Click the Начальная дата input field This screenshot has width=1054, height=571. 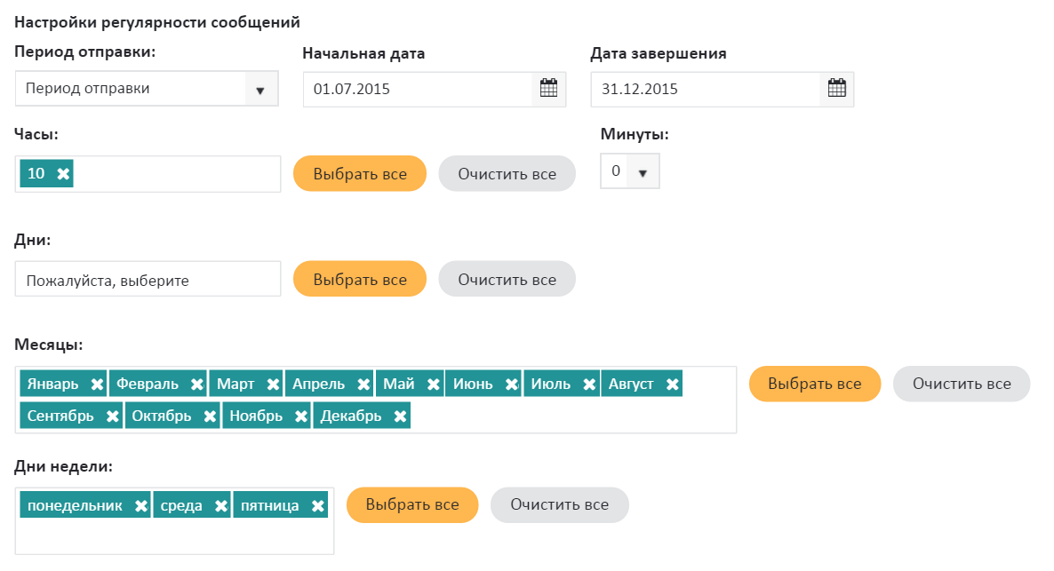coord(418,90)
